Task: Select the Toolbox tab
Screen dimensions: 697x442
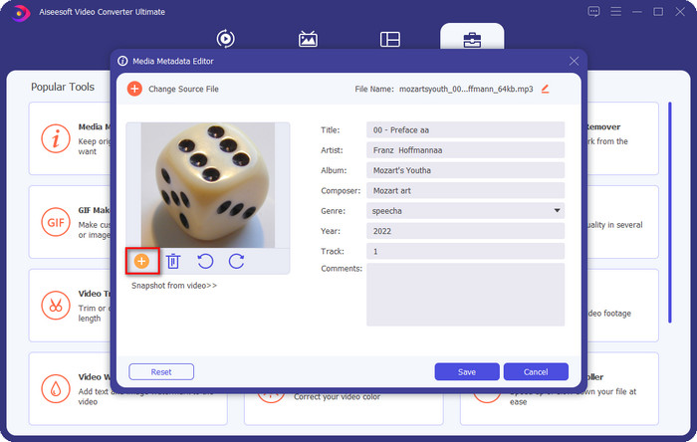Action: [x=472, y=39]
